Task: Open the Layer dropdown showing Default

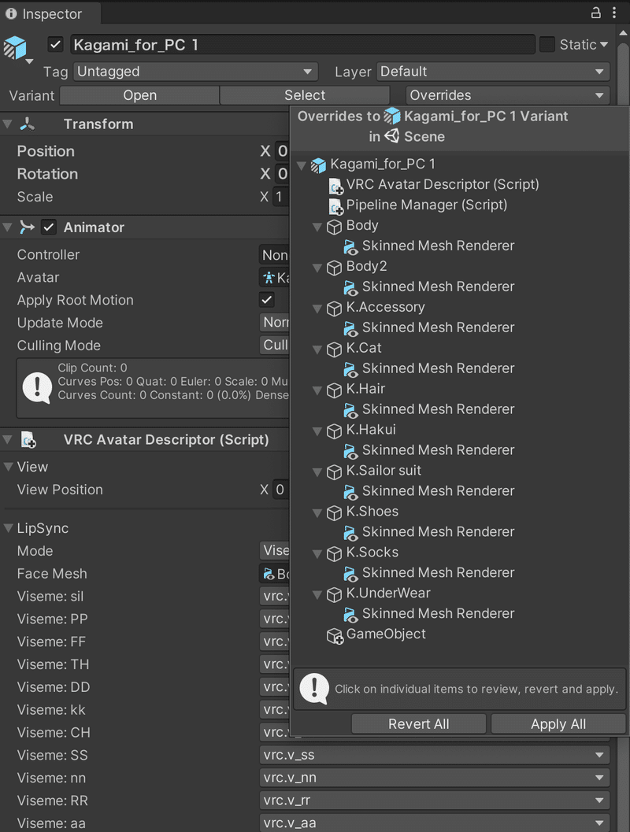Action: pos(492,72)
